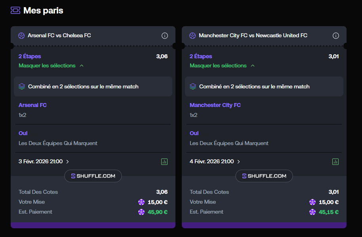Click Votre Mise label in Manchester City card
The image size is (362, 237).
[x=203, y=202]
